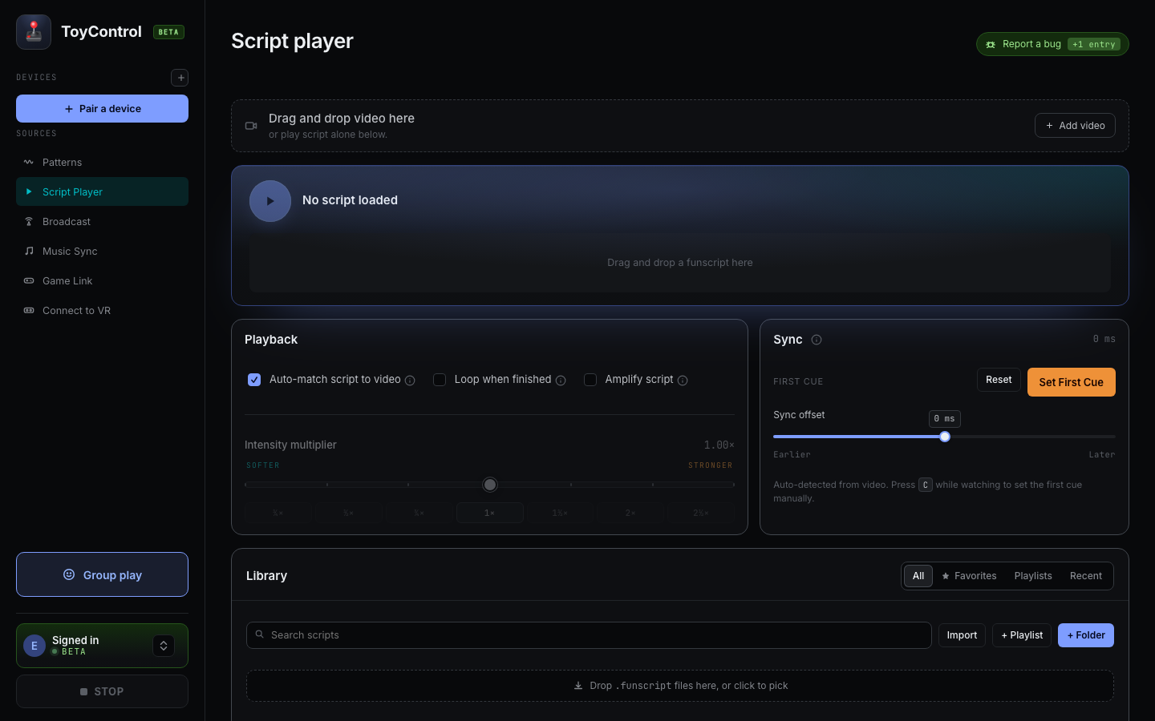
Task: Switch to the Recent tab
Action: [x=1086, y=576]
